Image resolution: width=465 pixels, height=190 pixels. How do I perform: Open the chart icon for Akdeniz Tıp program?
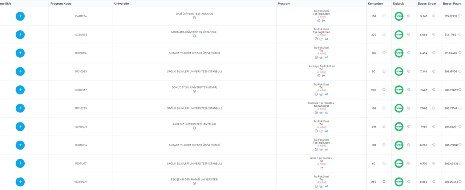click(x=321, y=131)
